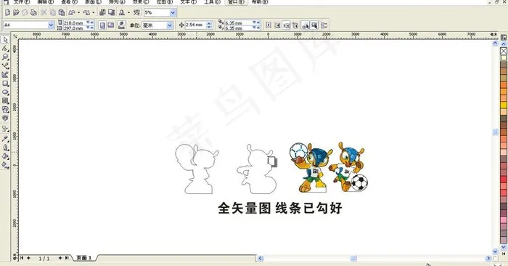
Task: Select the text 全矢量图 线条已勾好
Action: tap(280, 208)
